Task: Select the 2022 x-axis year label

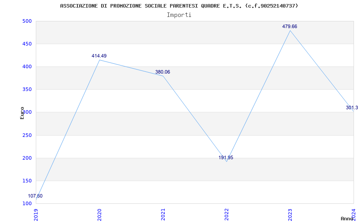Action: (226, 215)
